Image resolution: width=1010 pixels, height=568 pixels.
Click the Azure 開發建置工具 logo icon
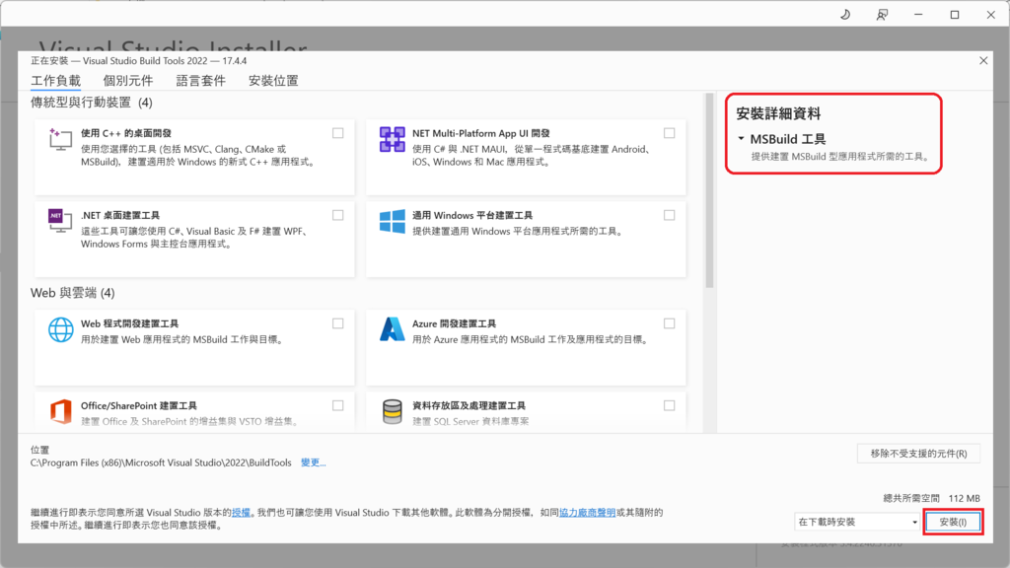(392, 329)
